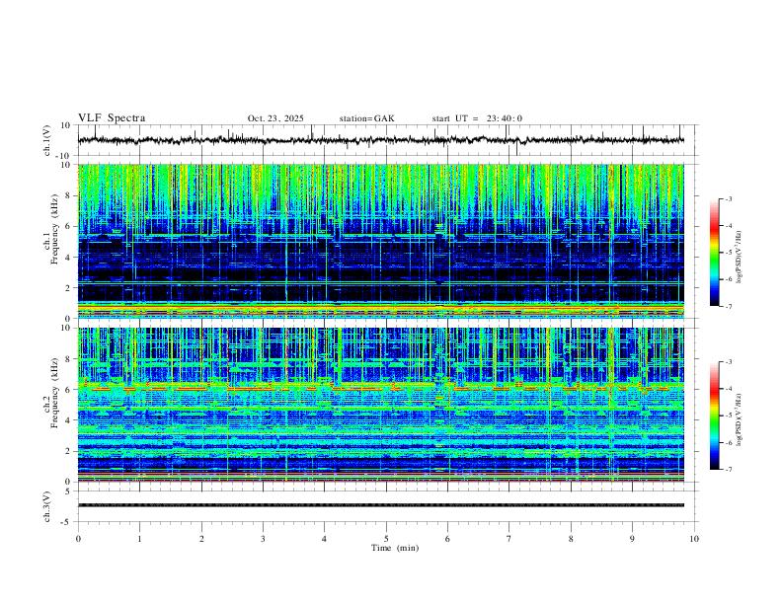
Task: Click the ch.1 "Frequency (kHz)" axis label
Action: [55, 231]
